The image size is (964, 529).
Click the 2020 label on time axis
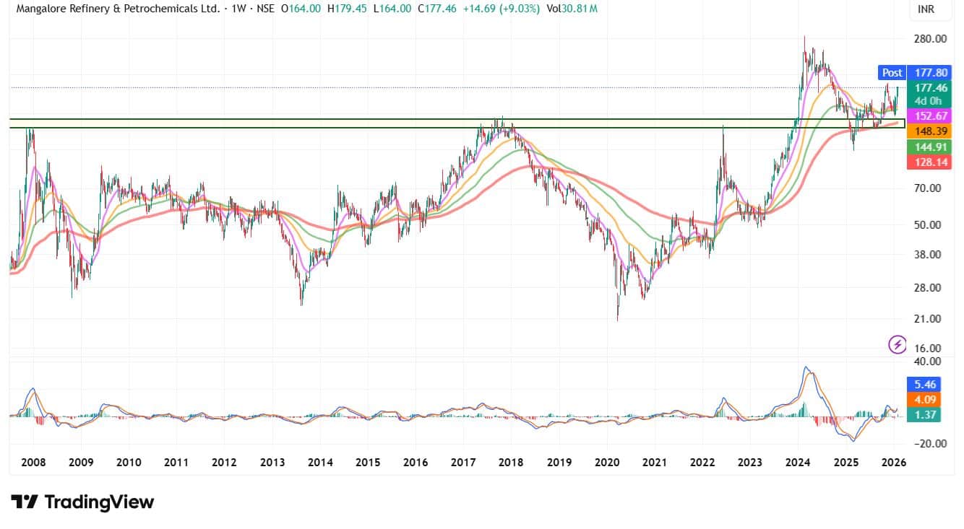[x=607, y=462]
